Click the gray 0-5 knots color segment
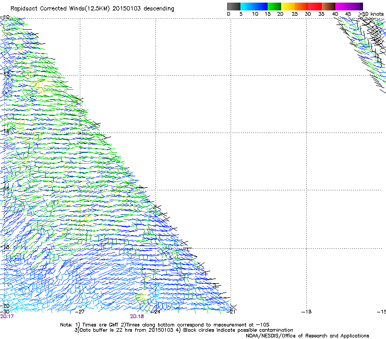 click(x=234, y=6)
